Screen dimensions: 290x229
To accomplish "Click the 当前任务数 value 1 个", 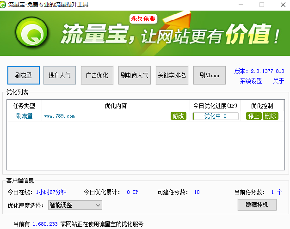I will (x=277, y=192).
